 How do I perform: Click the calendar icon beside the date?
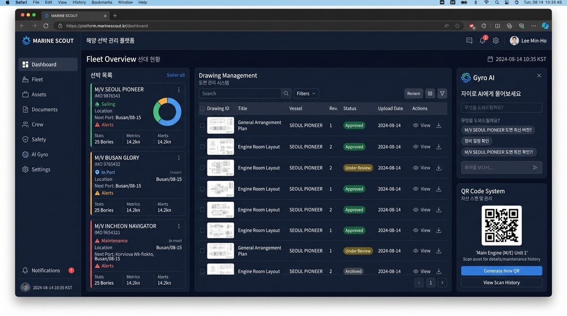(x=490, y=59)
